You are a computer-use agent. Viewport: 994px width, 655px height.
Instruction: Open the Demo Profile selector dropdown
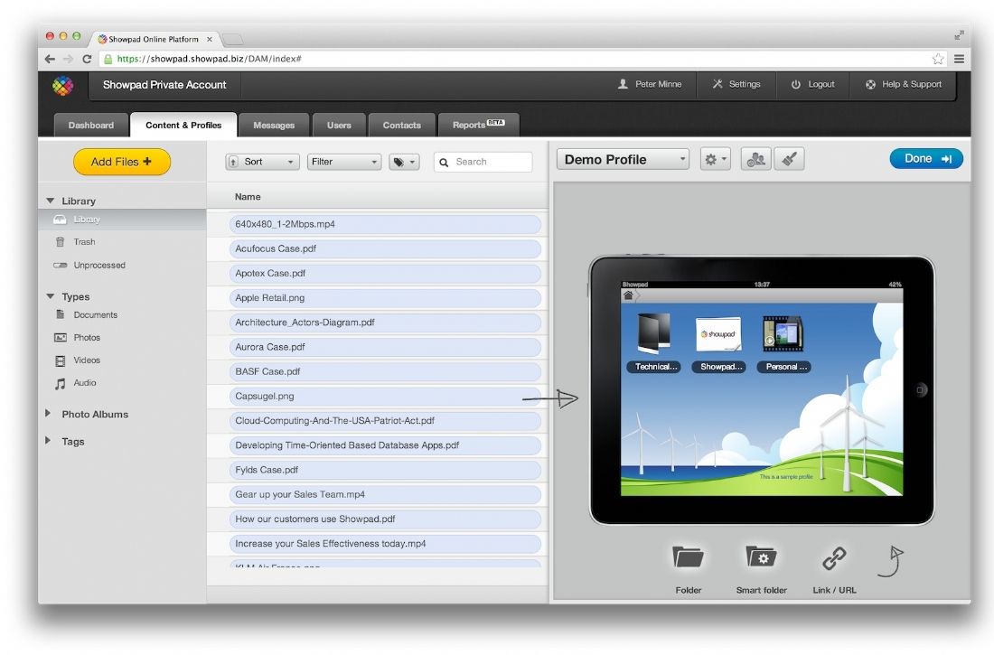(x=623, y=159)
